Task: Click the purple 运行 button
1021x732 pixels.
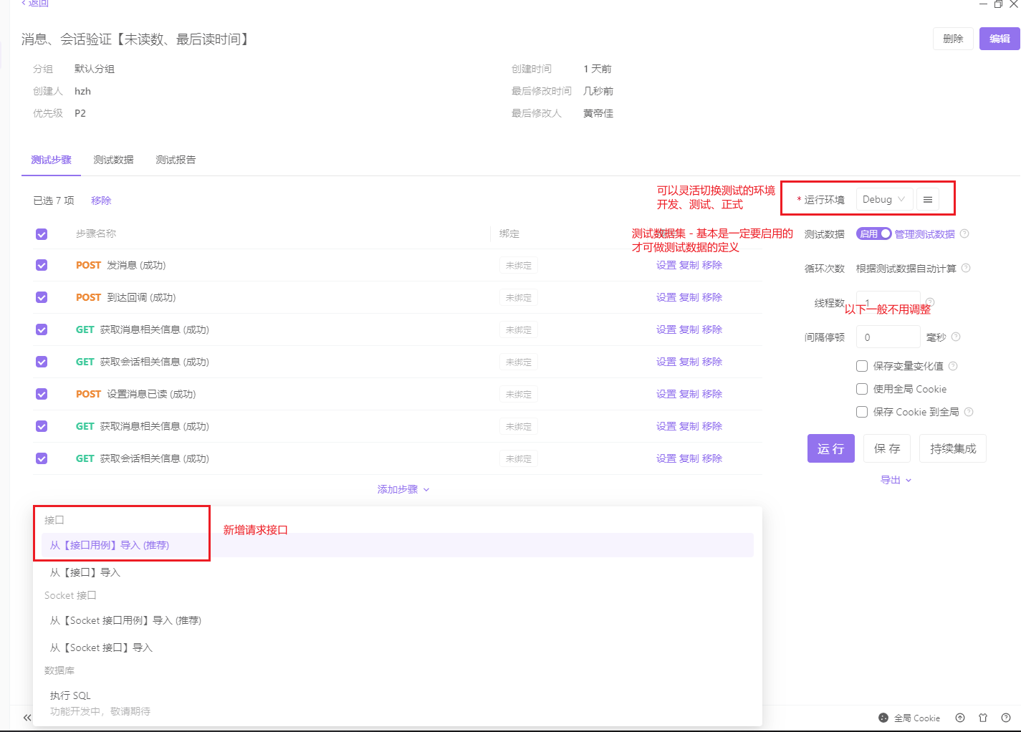Action: tap(830, 448)
